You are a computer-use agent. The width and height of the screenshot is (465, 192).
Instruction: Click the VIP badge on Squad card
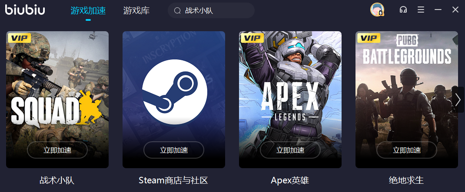tap(19, 38)
